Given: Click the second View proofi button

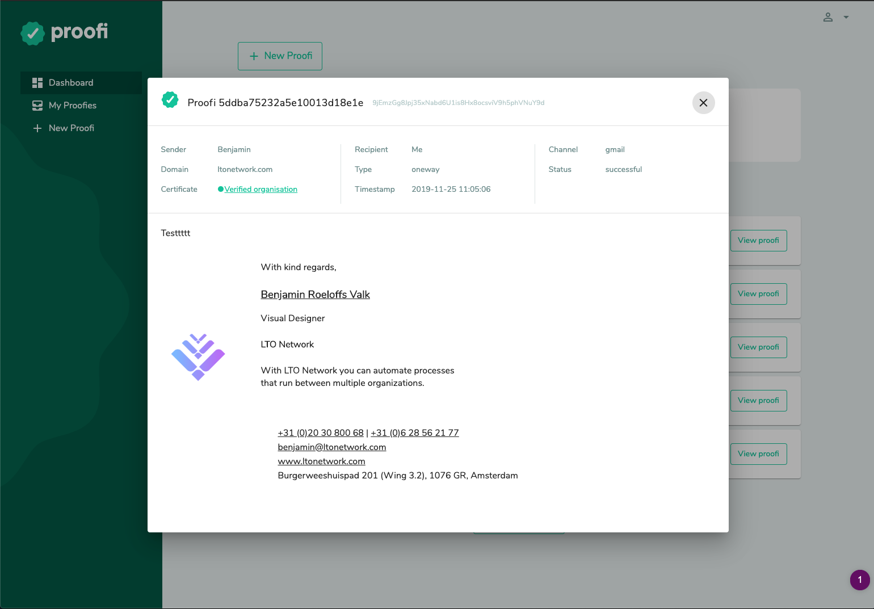Looking at the screenshot, I should coord(758,294).
